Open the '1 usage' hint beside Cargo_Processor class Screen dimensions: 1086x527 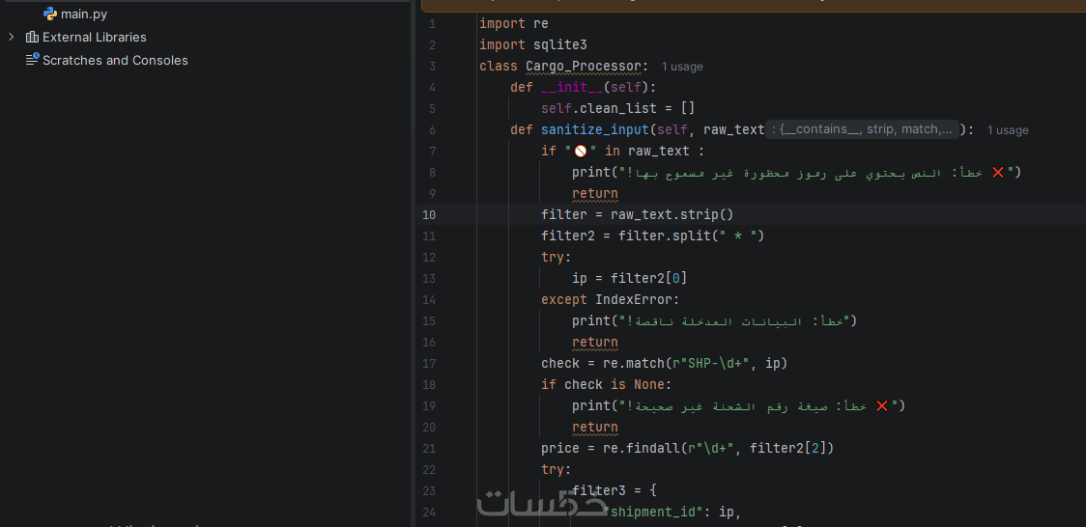coord(682,67)
